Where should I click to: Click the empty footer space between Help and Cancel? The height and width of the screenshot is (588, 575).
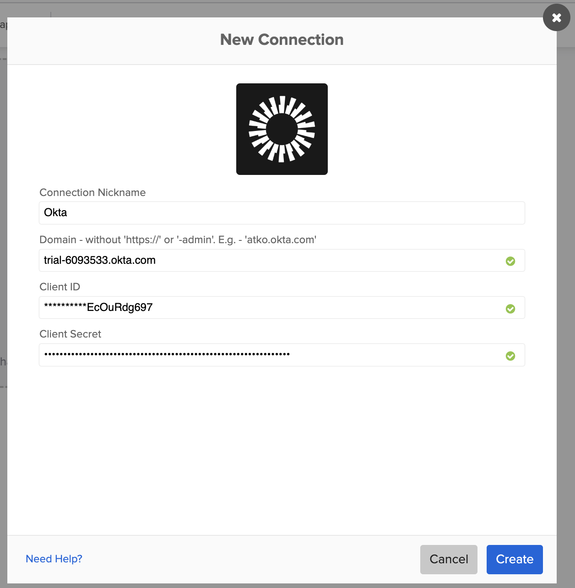[252, 559]
